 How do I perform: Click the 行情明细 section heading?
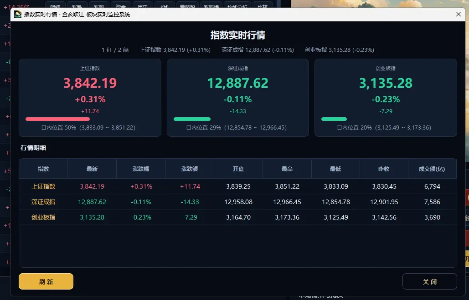point(33,148)
